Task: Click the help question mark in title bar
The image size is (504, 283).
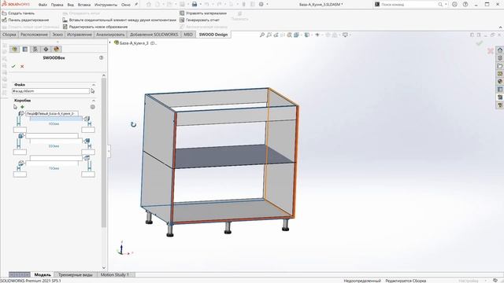Action: pyautogui.click(x=465, y=5)
